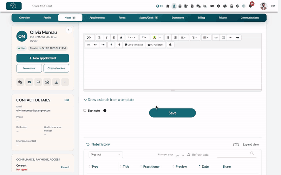The height and width of the screenshot is (175, 281).
Task: Switch to the Documents tab
Action: tap(178, 18)
